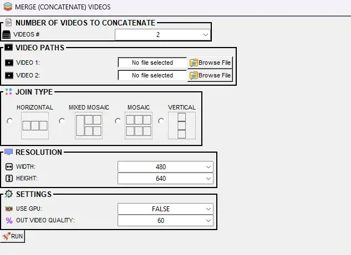Screen dimensions: 351x255
Task: Click the video icon next to VIDEO 1
Action: coord(9,63)
